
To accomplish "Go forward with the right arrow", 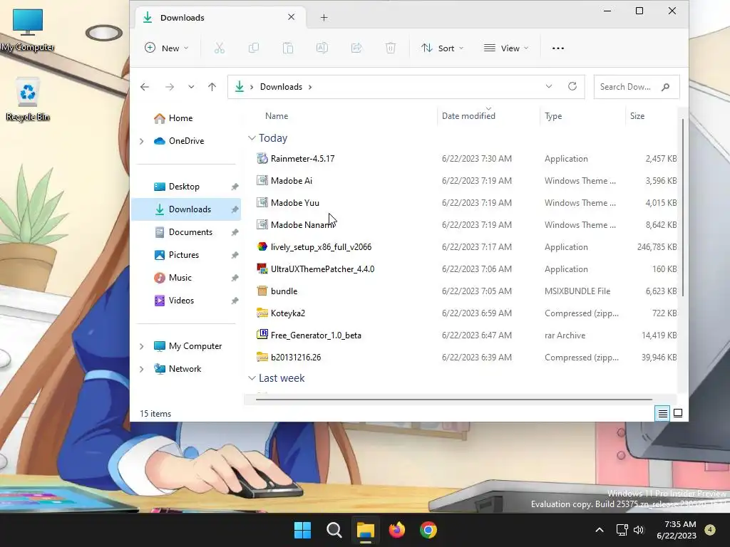I will click(170, 87).
